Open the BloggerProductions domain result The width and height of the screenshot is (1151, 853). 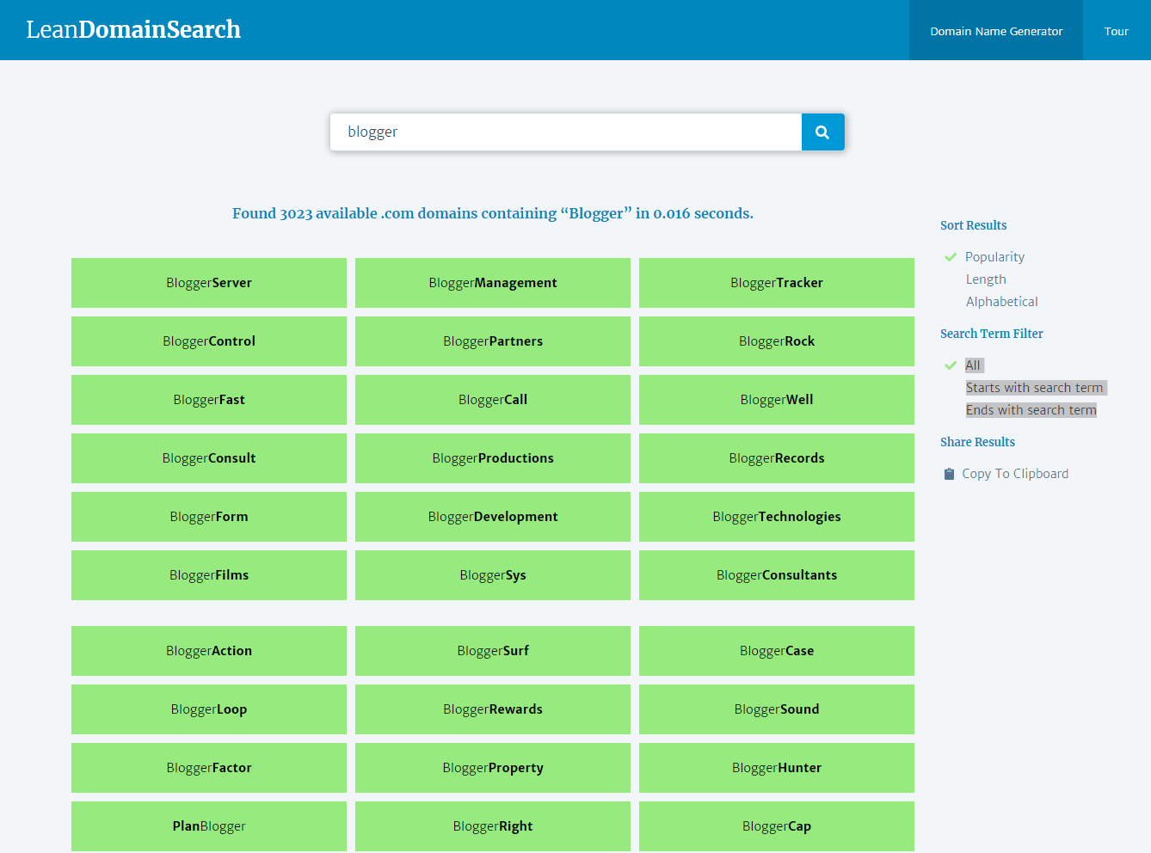(x=493, y=458)
